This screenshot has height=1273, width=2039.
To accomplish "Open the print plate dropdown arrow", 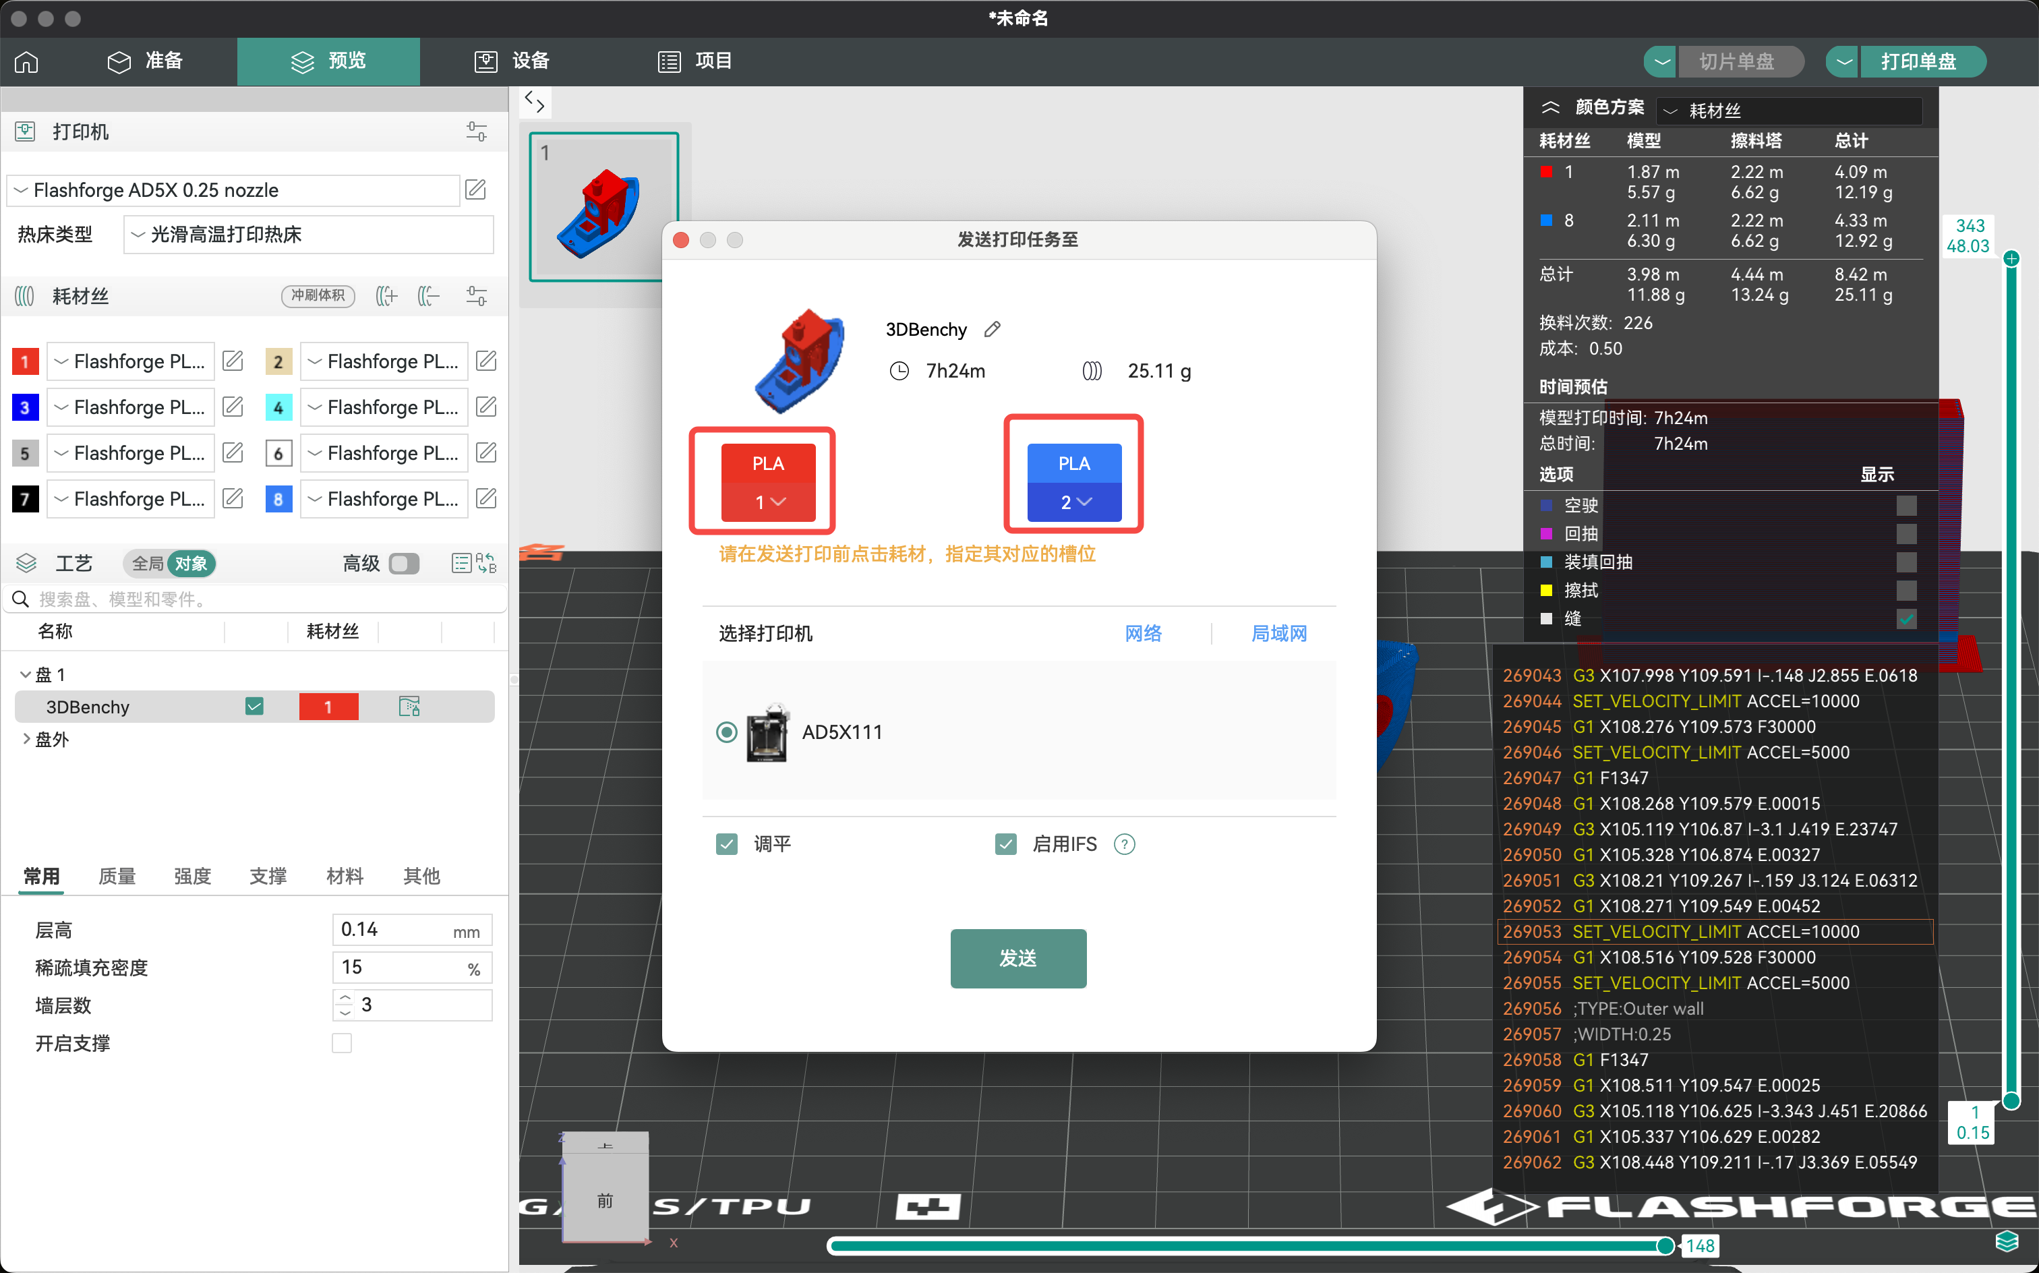I will [x=1843, y=61].
